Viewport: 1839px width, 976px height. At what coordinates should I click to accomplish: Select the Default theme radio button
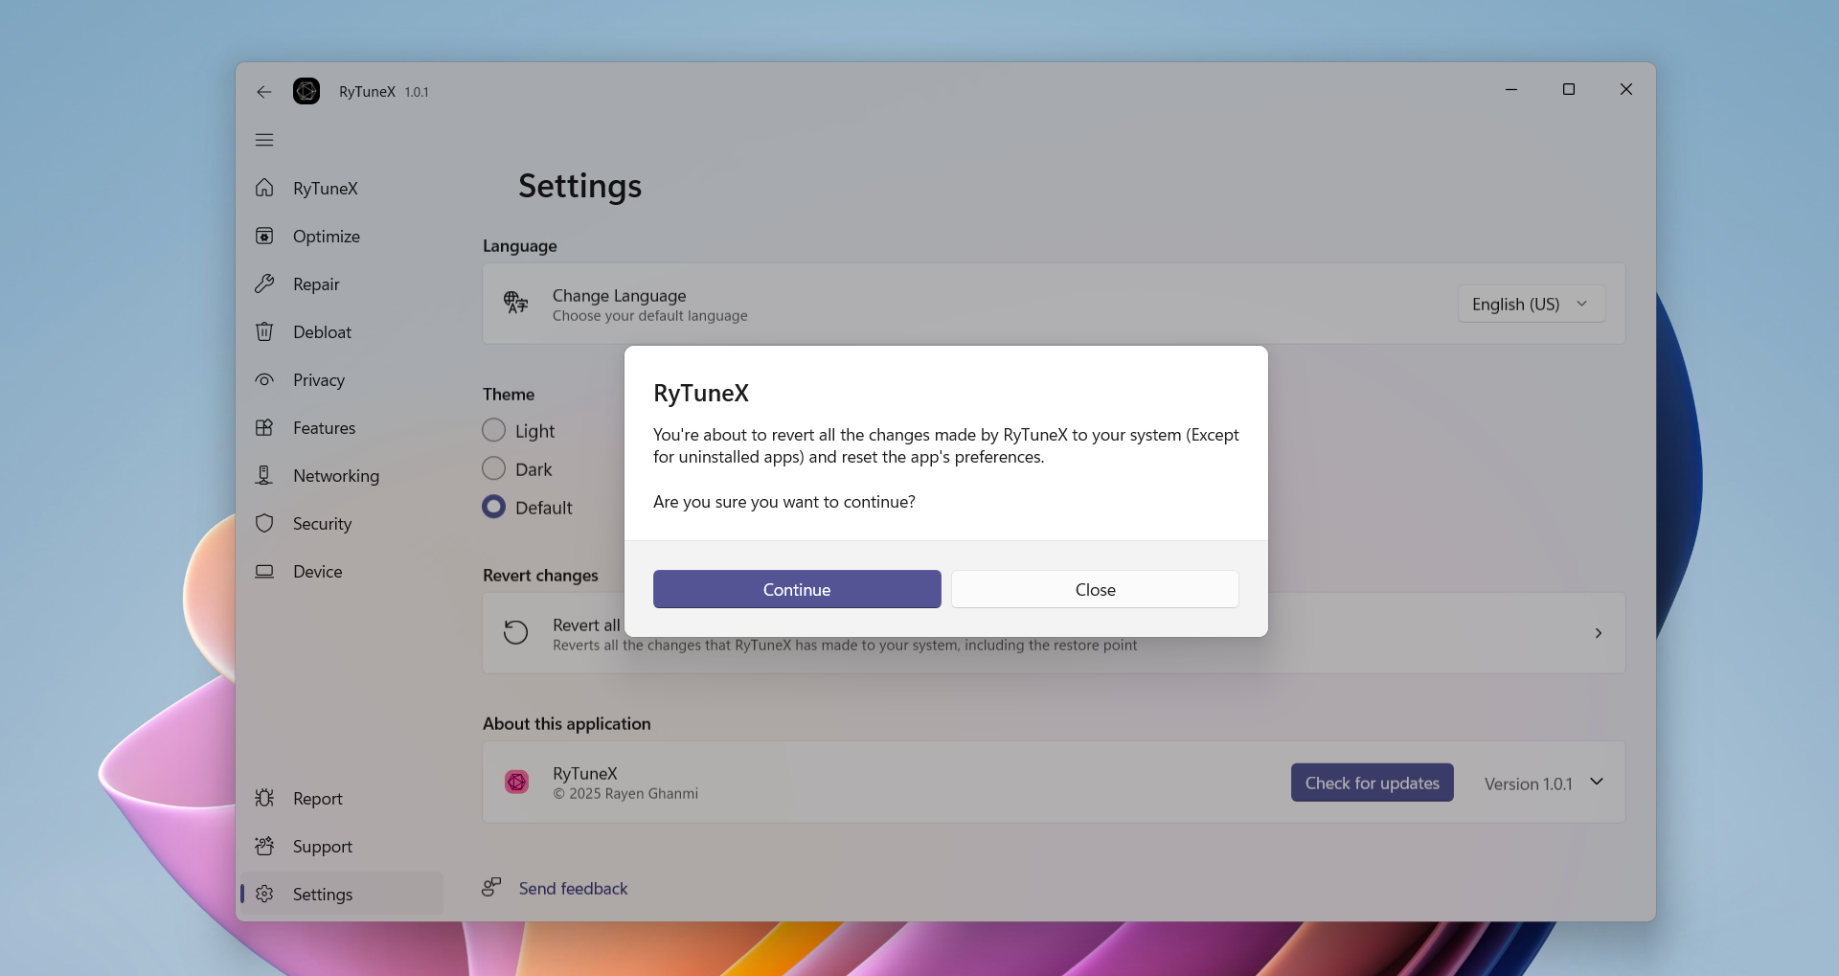(x=493, y=507)
